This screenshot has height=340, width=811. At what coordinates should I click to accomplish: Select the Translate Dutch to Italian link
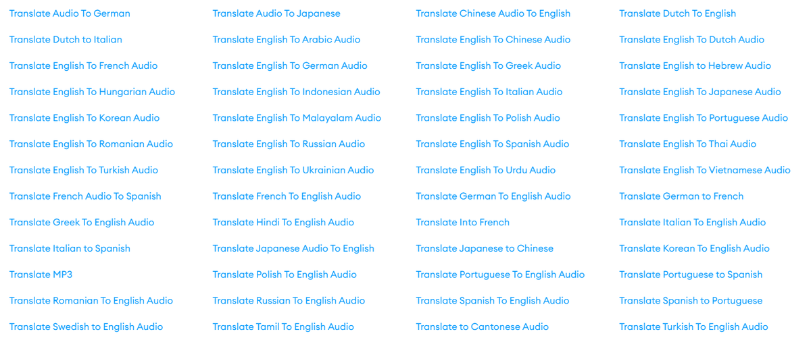point(66,40)
